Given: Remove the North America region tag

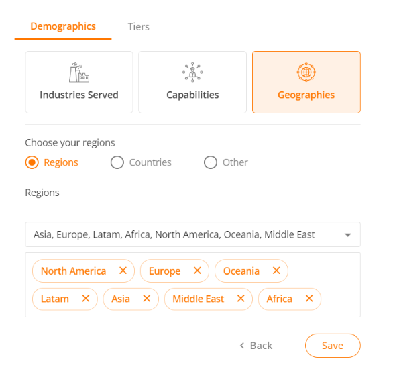Looking at the screenshot, I should pyautogui.click(x=123, y=271).
